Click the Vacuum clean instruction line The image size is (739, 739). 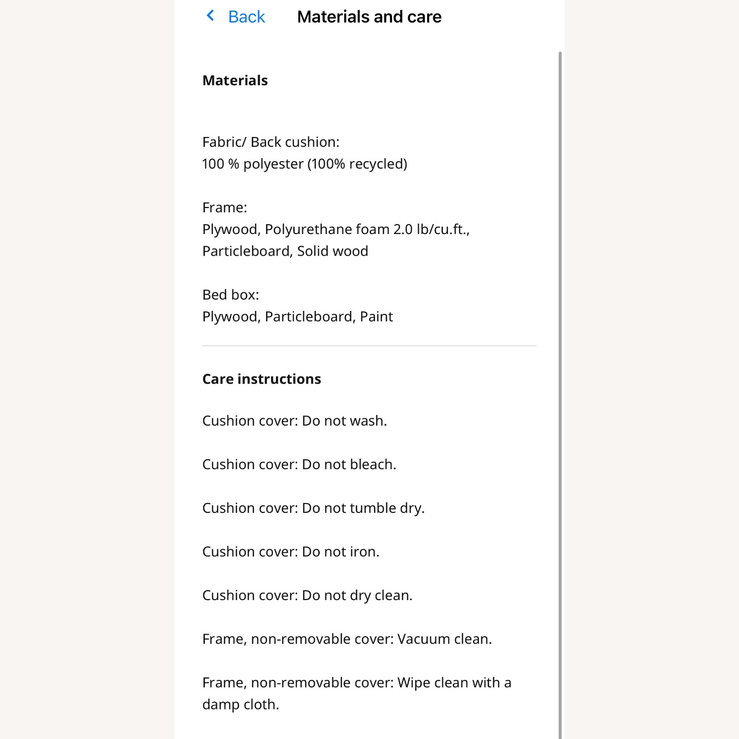347,639
